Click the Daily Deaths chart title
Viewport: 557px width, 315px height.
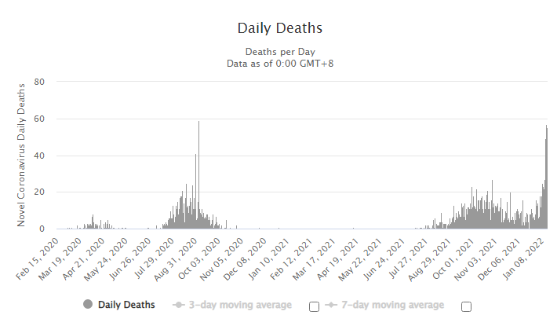pos(280,28)
